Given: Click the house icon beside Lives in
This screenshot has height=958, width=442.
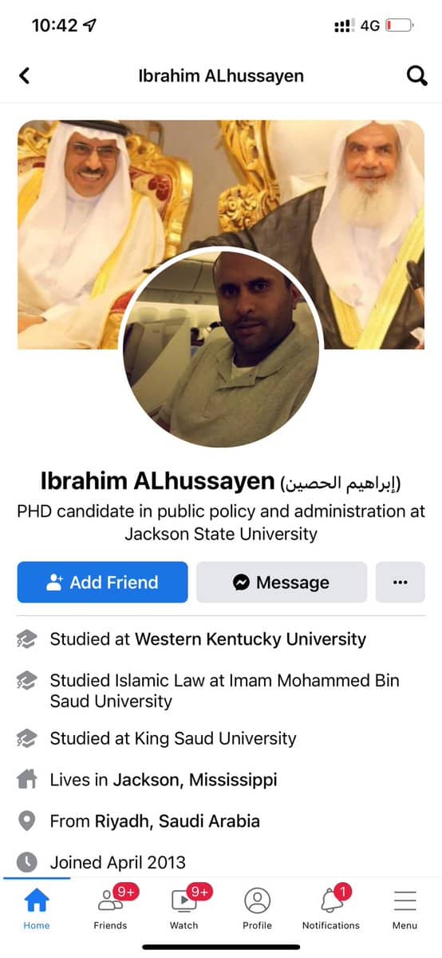Looking at the screenshot, I should tap(27, 780).
